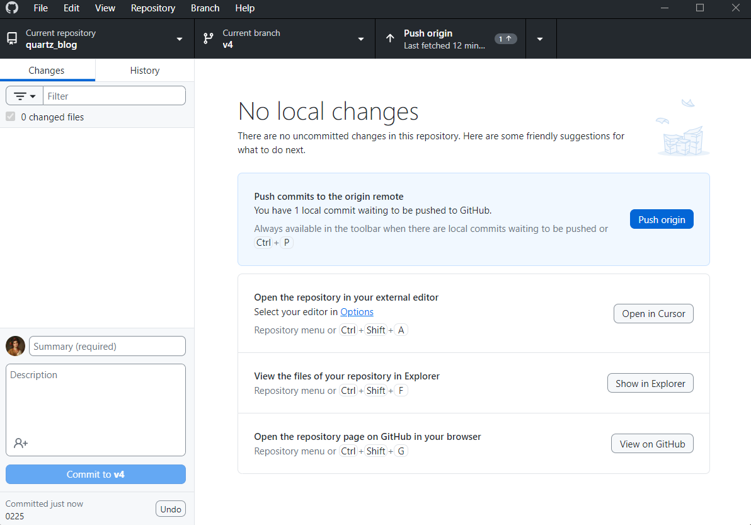Open the Edit menu

point(71,8)
